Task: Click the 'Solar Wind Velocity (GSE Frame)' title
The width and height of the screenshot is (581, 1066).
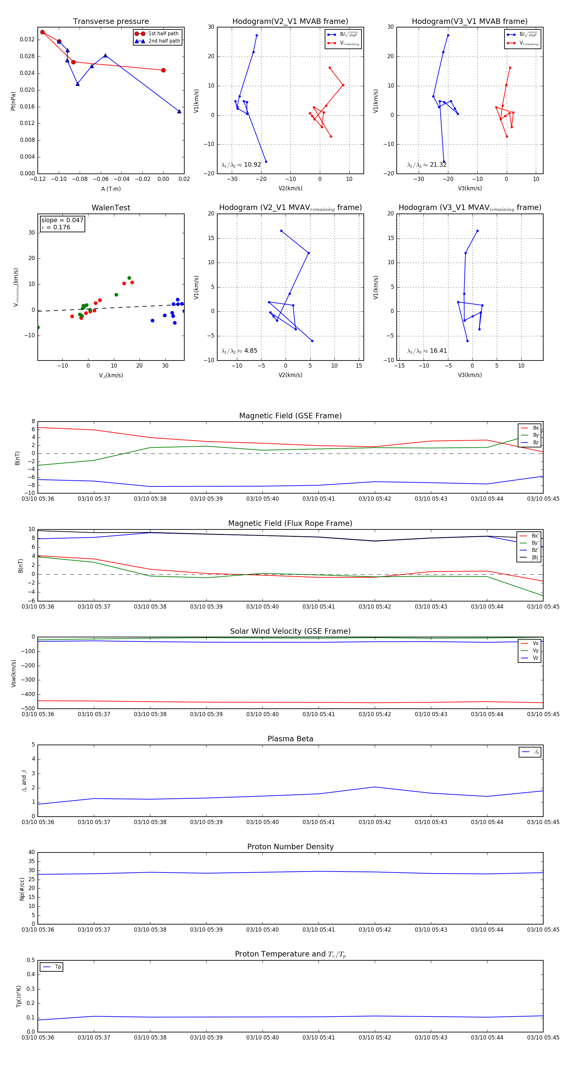Action: [290, 631]
